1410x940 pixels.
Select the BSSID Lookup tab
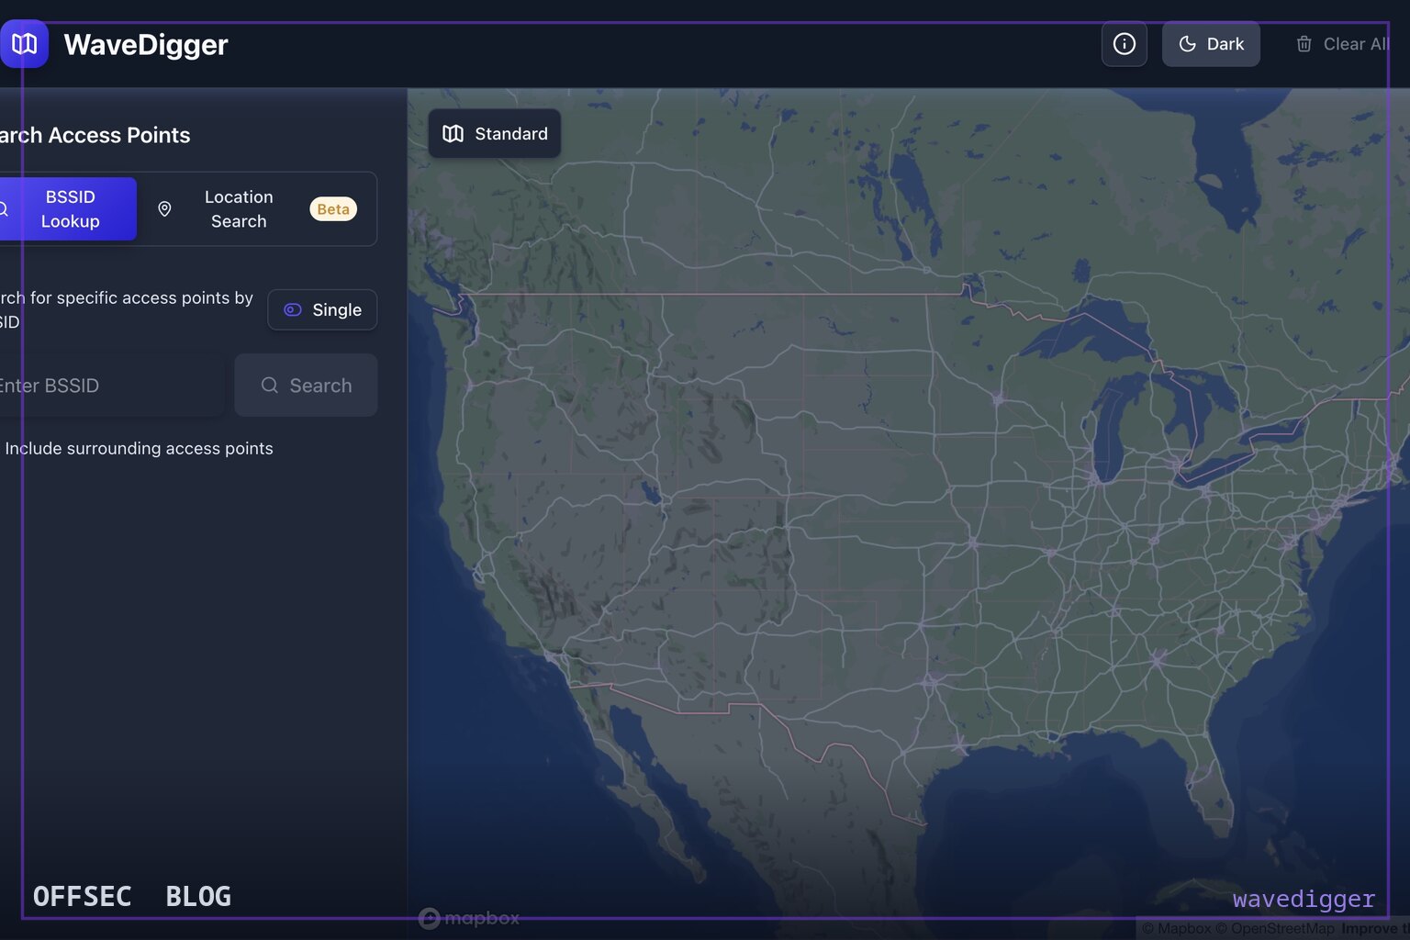tap(67, 209)
